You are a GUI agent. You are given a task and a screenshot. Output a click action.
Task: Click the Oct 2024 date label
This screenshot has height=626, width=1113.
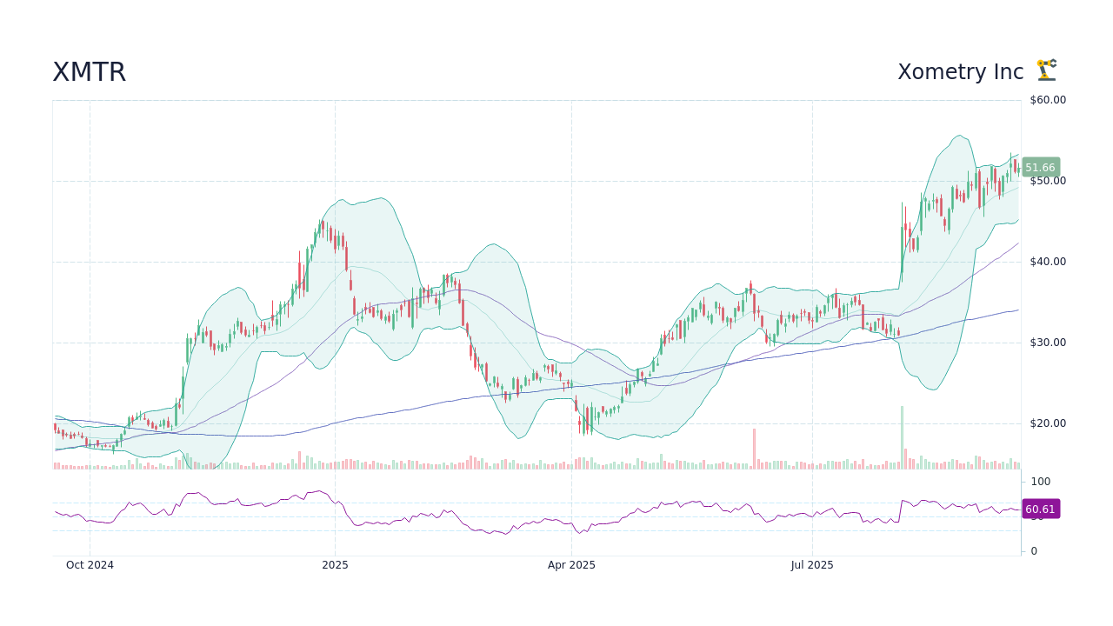[90, 565]
